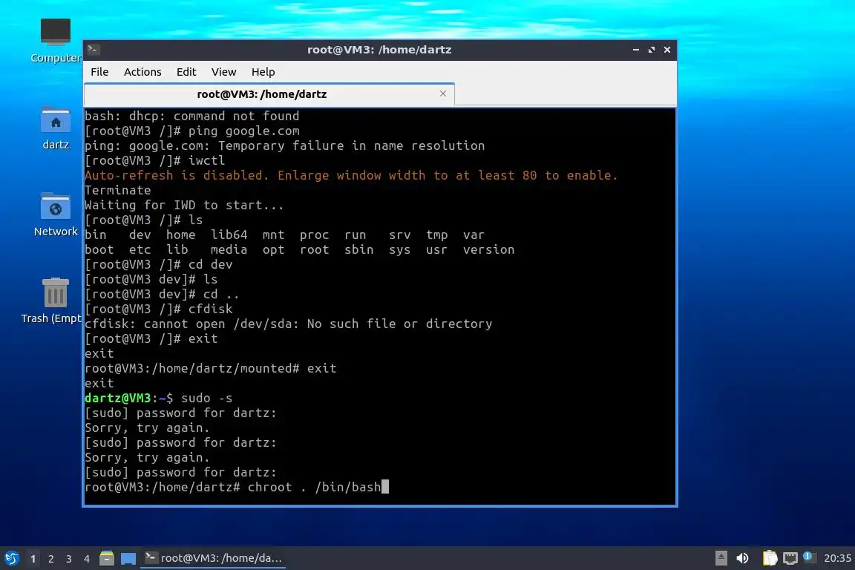
Task: Click the 20:35 clock
Action: pyautogui.click(x=837, y=558)
